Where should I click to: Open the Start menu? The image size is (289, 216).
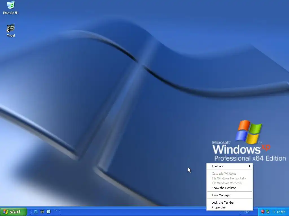point(13,212)
